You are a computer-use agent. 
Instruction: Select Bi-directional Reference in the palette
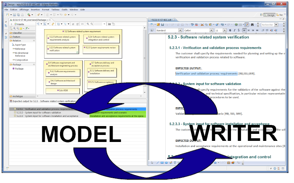pos(20,54)
